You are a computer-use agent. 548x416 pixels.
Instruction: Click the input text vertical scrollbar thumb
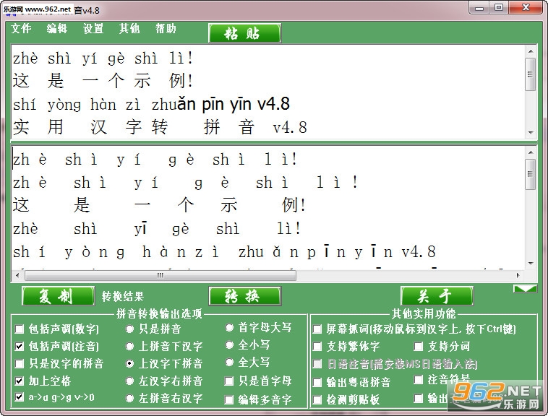click(x=531, y=74)
